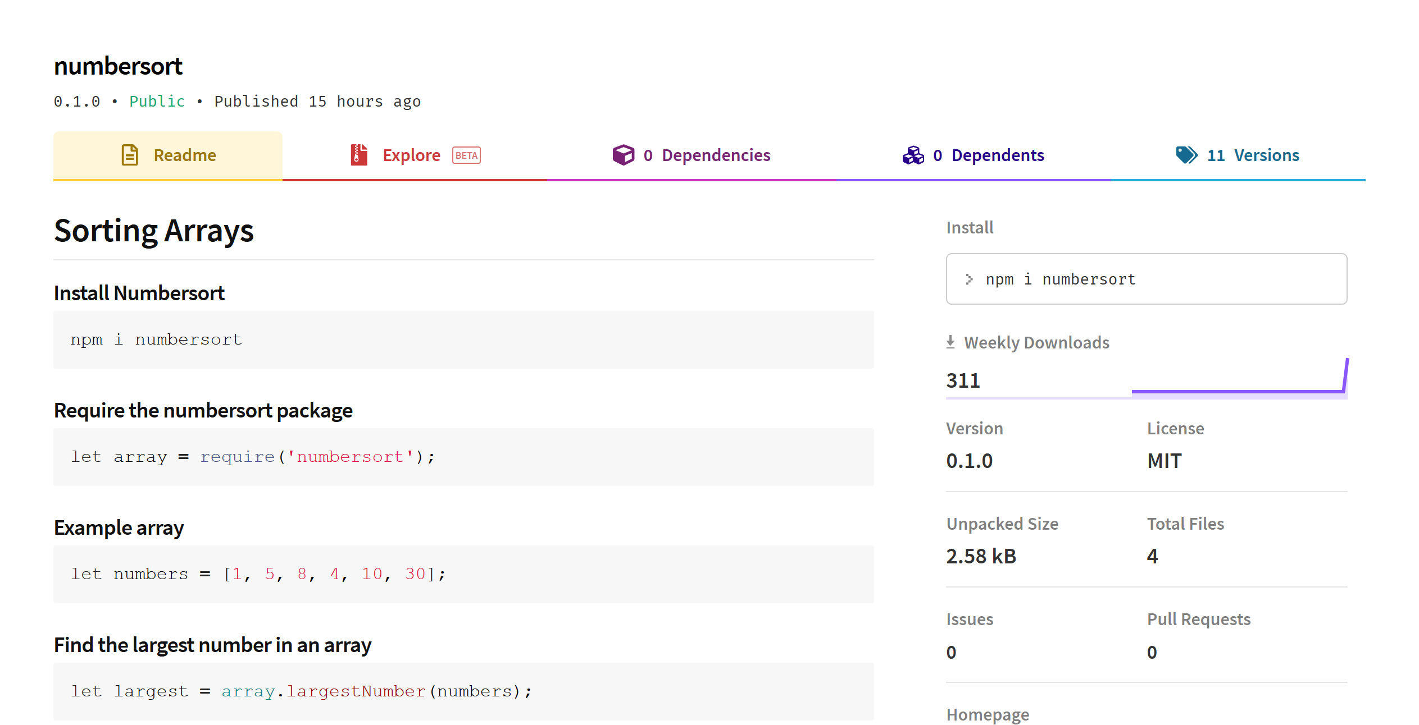Click the 311 weekly downloads count
The height and width of the screenshot is (725, 1419).
(963, 380)
